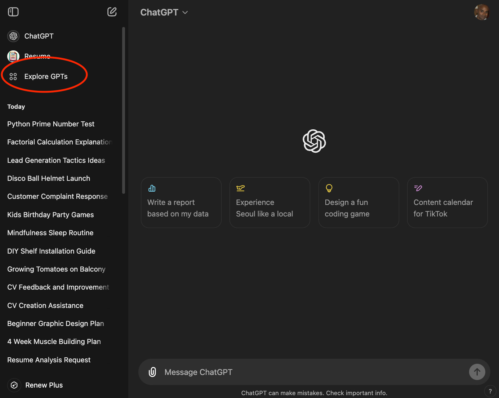Click the ChatGPT logo icon in the sidebar

[x=13, y=36]
